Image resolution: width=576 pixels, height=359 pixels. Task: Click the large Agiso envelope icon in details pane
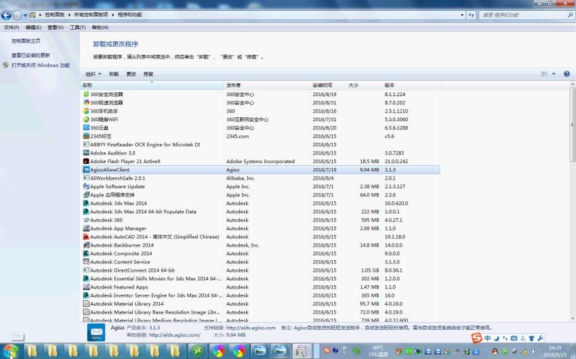click(96, 332)
